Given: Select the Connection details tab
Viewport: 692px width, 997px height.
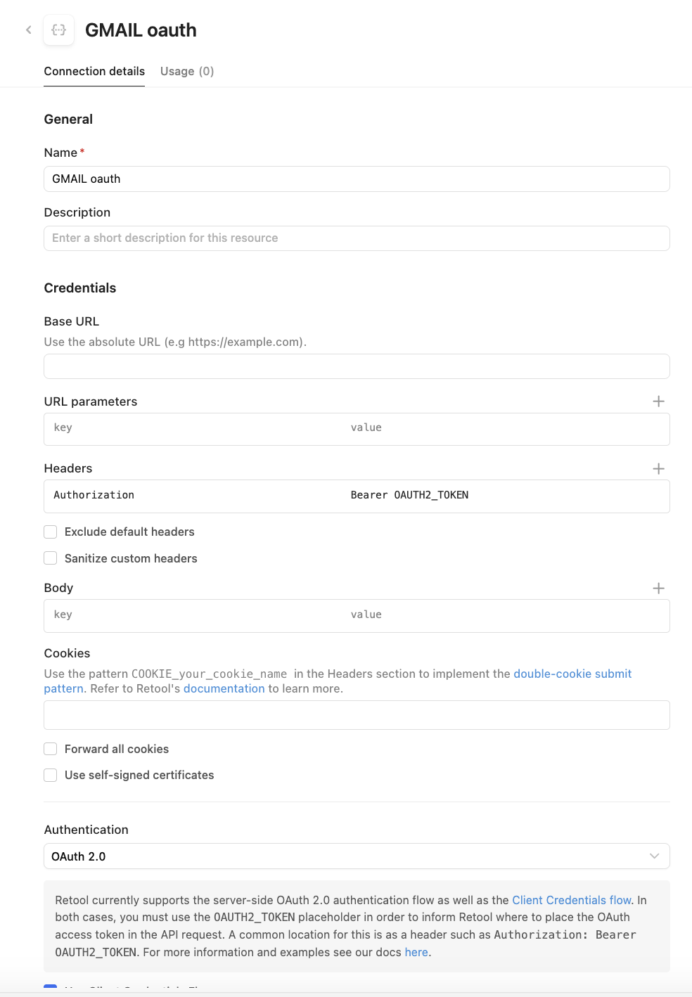Looking at the screenshot, I should pos(94,71).
